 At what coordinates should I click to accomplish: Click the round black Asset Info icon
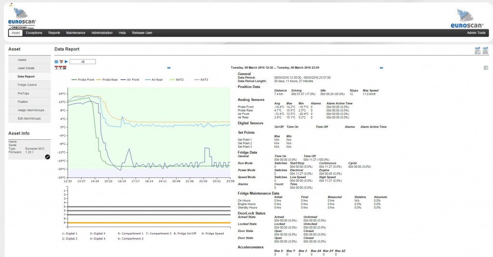[x=48, y=157]
